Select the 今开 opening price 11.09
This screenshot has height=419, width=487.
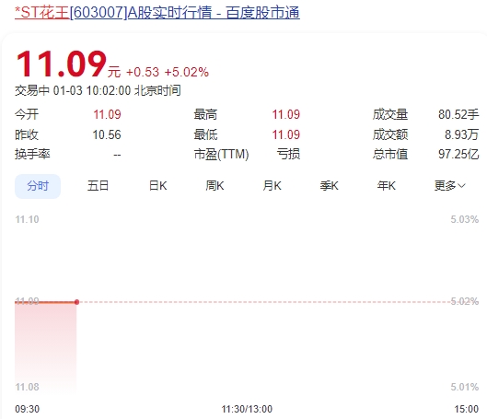coord(107,114)
